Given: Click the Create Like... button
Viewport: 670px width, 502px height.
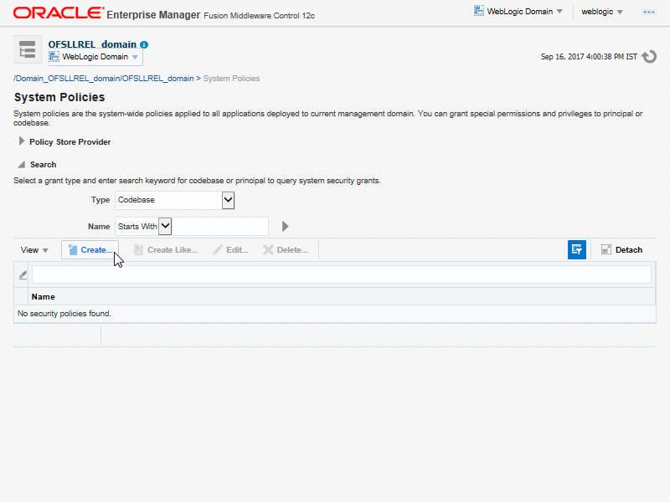Looking at the screenshot, I should (x=166, y=249).
